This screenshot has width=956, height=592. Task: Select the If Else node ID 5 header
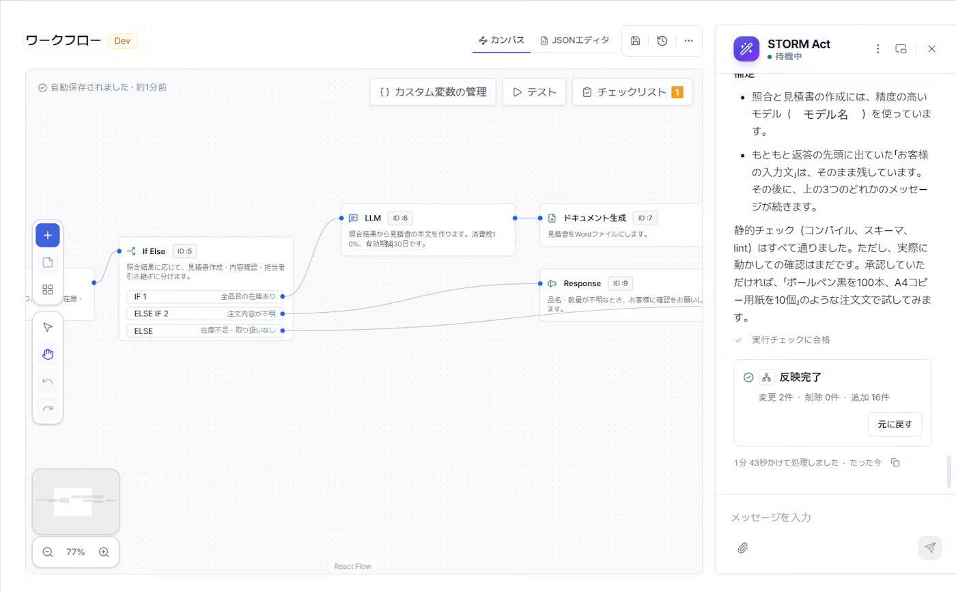[x=206, y=251]
